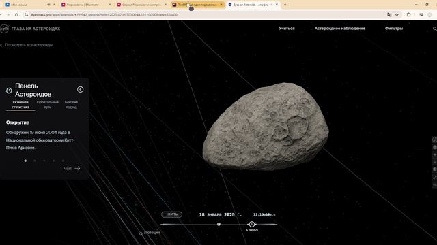Select the second carousel dot
Image resolution: width=437 pixels, height=245 pixels.
coord(35,161)
